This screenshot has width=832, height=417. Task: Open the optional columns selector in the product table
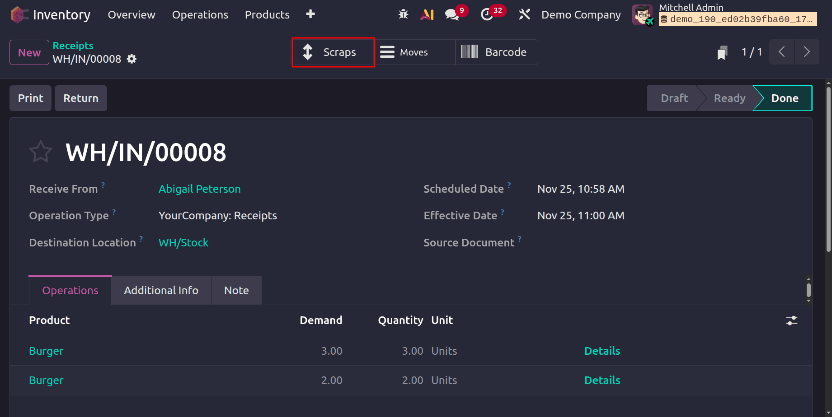pos(792,320)
